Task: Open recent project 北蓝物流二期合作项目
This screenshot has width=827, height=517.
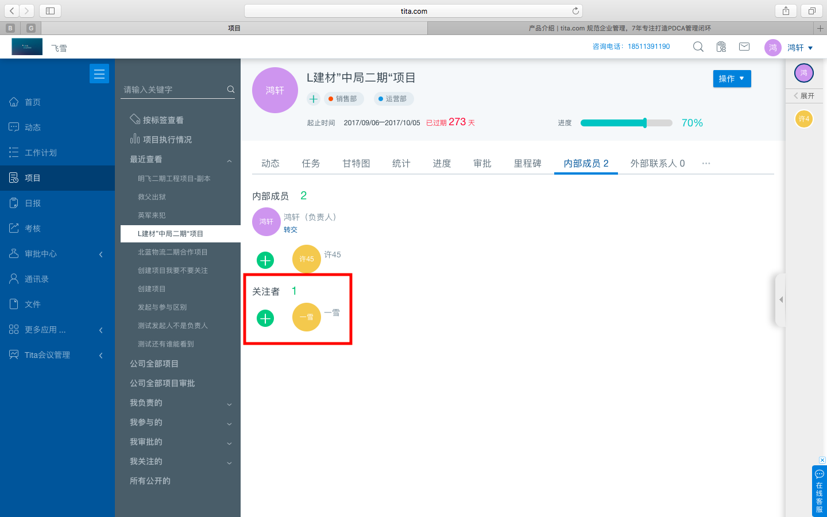Action: pos(173,252)
